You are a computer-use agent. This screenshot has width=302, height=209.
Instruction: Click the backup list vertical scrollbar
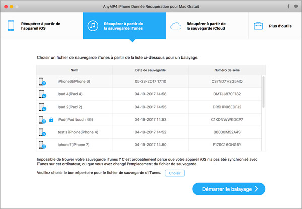click(x=263, y=92)
